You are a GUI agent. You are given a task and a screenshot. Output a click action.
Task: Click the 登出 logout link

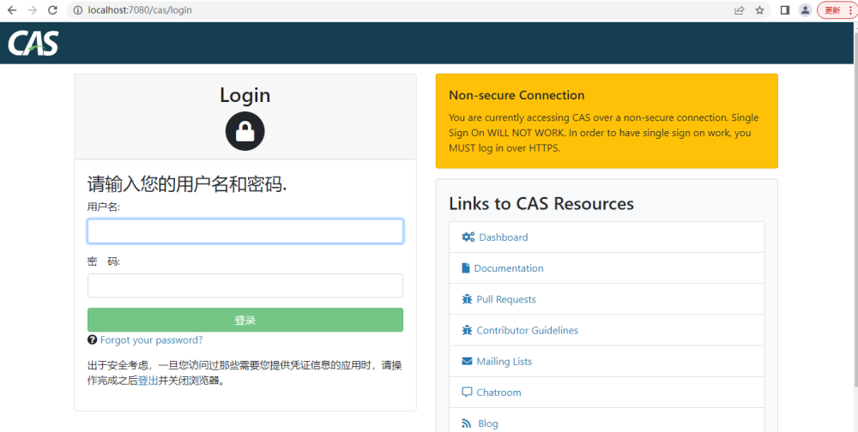point(148,381)
